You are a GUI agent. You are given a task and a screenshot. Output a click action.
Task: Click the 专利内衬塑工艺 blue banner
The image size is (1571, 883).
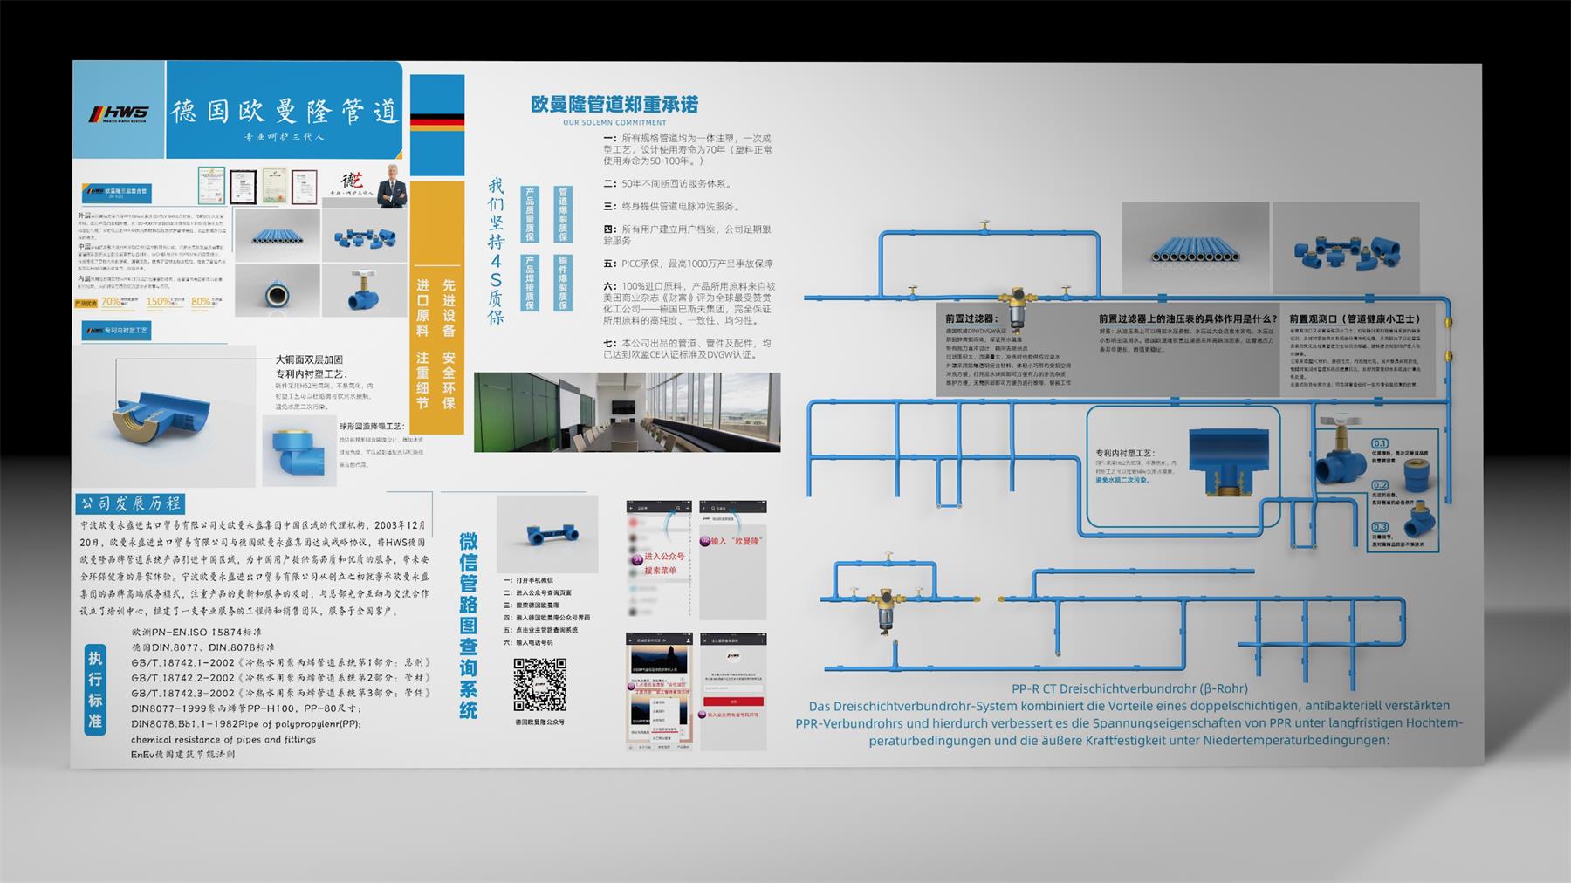point(116,331)
